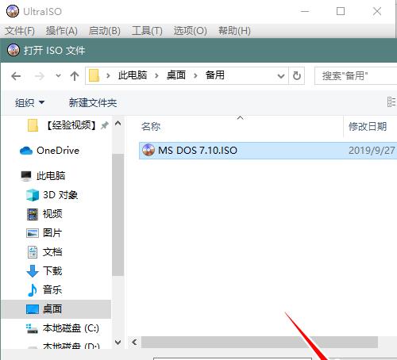
Task: Sort files by 修改日期 column
Action: [368, 126]
